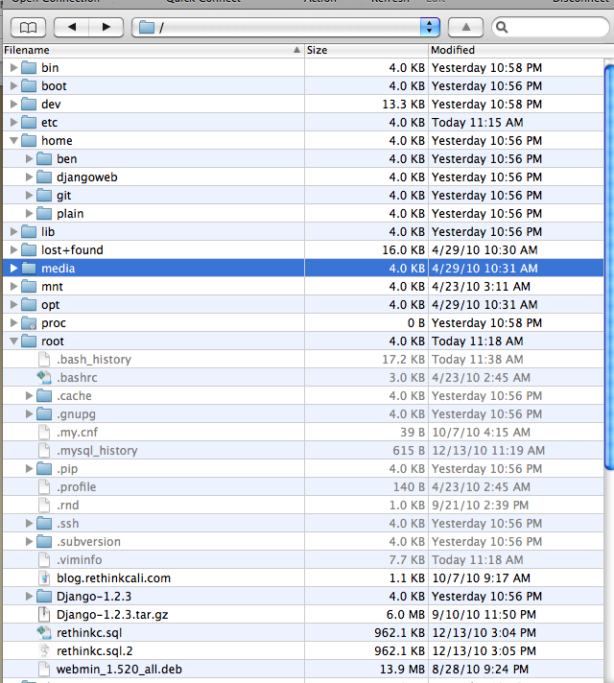This screenshot has height=683, width=614.
Task: Sort by Size column header
Action: [365, 50]
